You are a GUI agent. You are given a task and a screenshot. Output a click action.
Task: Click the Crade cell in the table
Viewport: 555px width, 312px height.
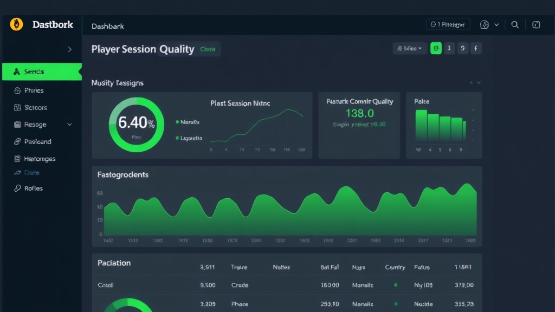click(x=240, y=285)
